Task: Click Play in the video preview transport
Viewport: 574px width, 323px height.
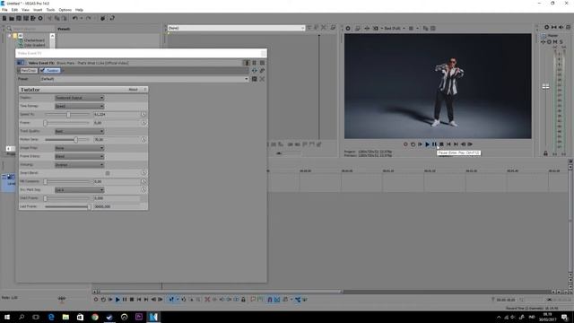Action: click(427, 144)
